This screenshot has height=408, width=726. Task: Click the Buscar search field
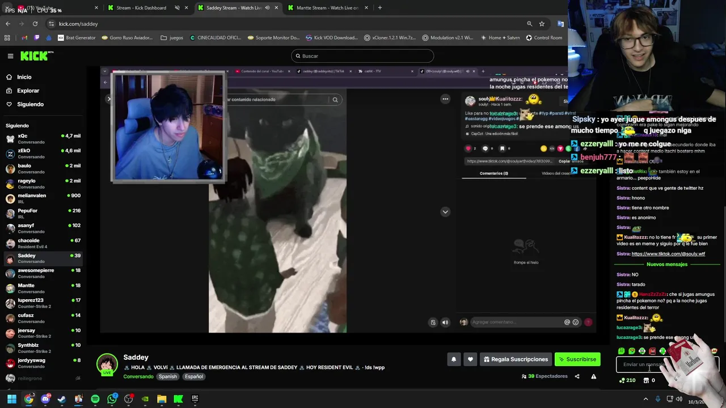(362, 56)
